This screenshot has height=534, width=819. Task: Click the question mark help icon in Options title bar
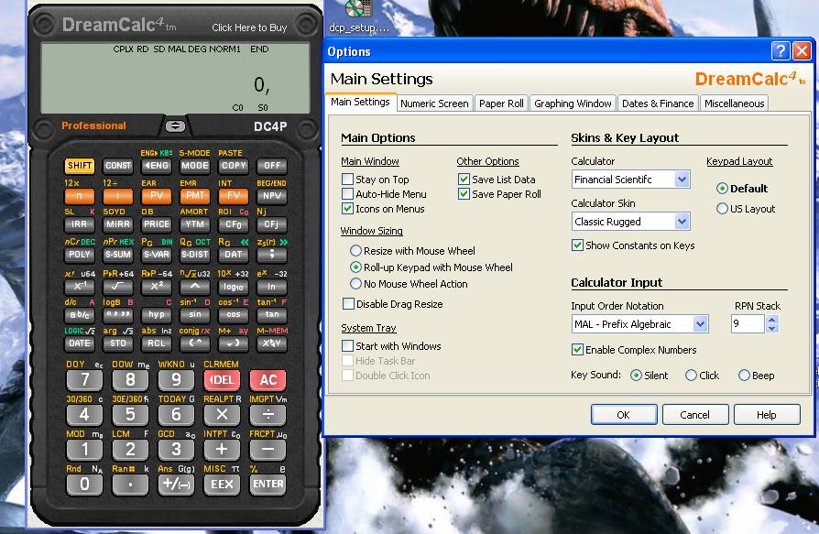click(781, 51)
